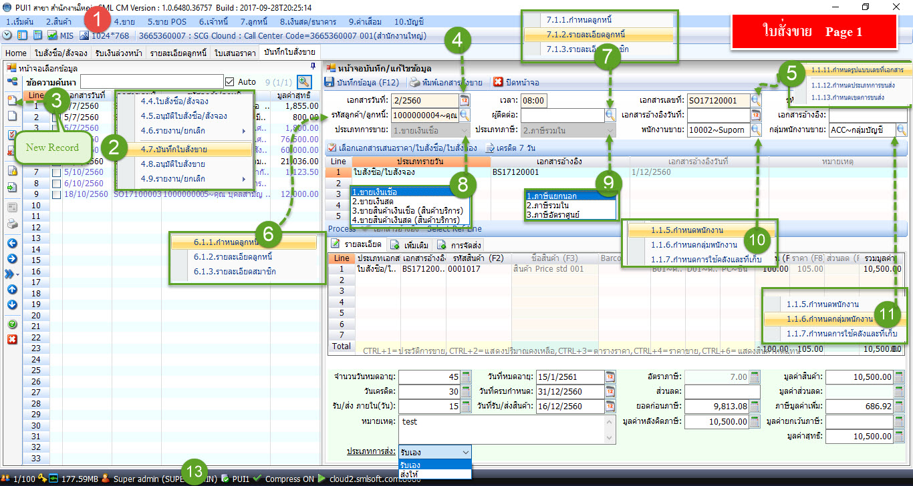
Task: Click the เพิ่มเติม detail tab
Action: pos(410,246)
